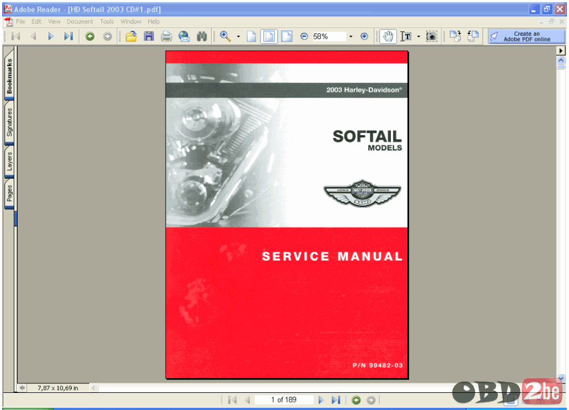Open the Tools menu
569x410 pixels.
click(107, 22)
